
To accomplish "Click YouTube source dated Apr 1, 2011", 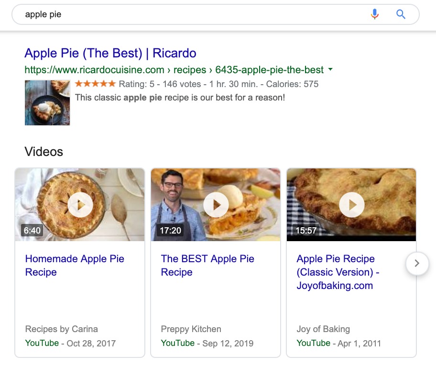I will click(x=314, y=343).
